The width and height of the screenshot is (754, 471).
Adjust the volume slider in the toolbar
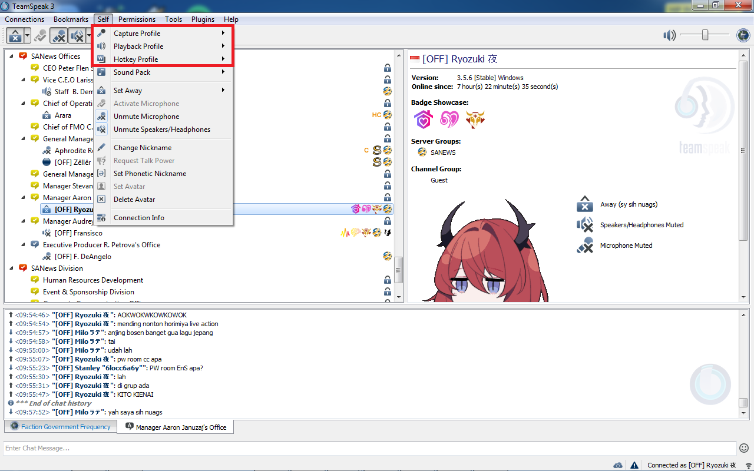[x=705, y=35]
